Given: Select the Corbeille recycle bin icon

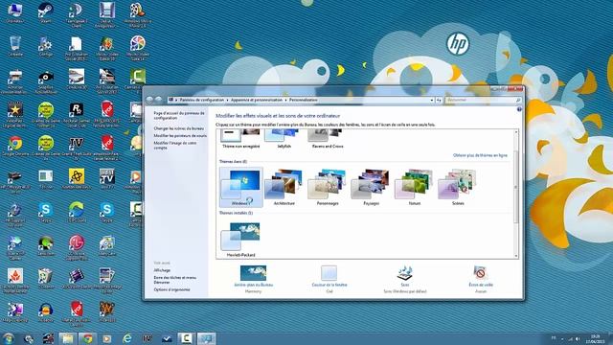Looking at the screenshot, I should pyautogui.click(x=15, y=46).
